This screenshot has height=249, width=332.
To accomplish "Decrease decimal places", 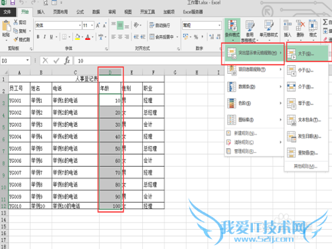I will point(218,37).
